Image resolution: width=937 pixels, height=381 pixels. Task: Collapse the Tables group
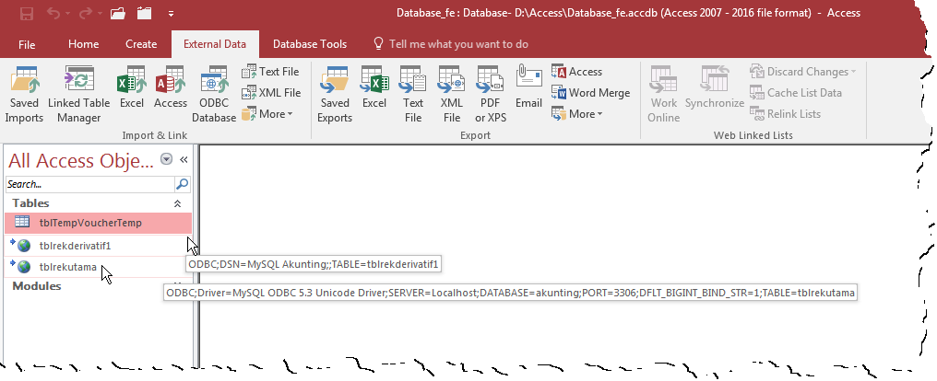tap(177, 204)
